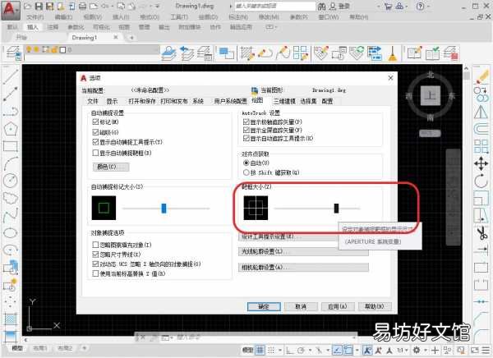Screen dimensions: 493x358
Task: Select the Mirror tool in modify toolbar
Action: (x=481, y=112)
